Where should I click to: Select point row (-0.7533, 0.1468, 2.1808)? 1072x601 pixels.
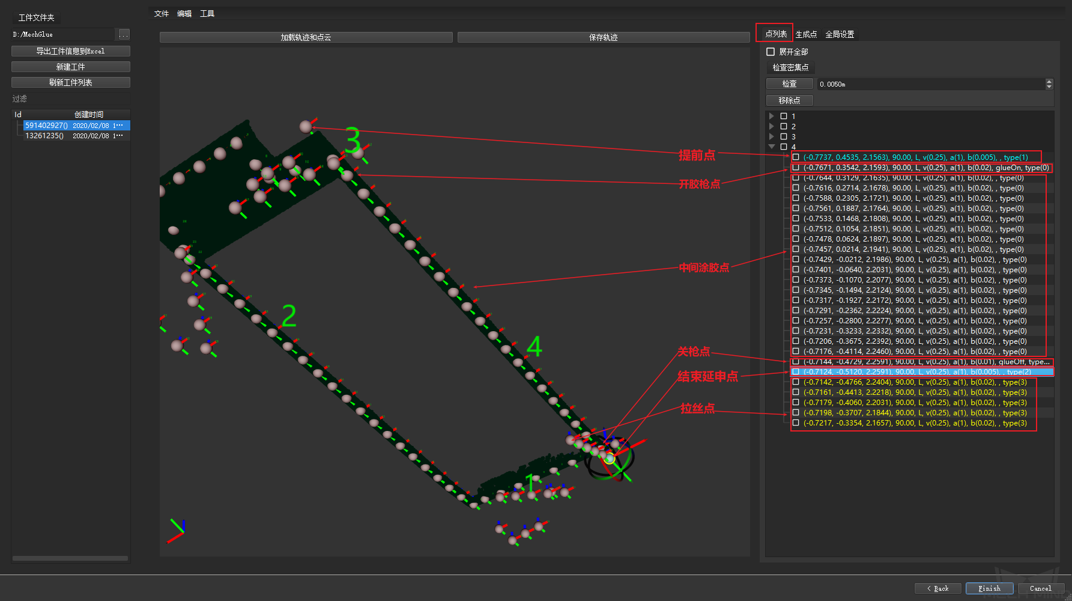click(x=913, y=219)
